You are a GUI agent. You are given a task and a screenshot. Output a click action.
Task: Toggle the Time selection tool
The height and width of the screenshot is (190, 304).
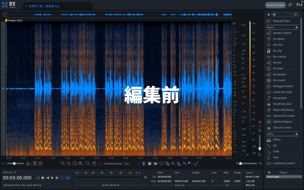click(144, 164)
